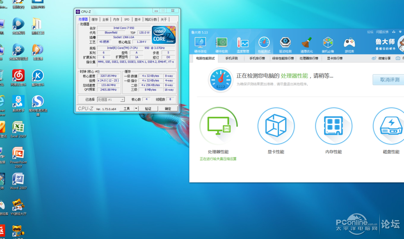Open the PowerPoint 2007 desktop shortcut

pyautogui.click(x=18, y=157)
